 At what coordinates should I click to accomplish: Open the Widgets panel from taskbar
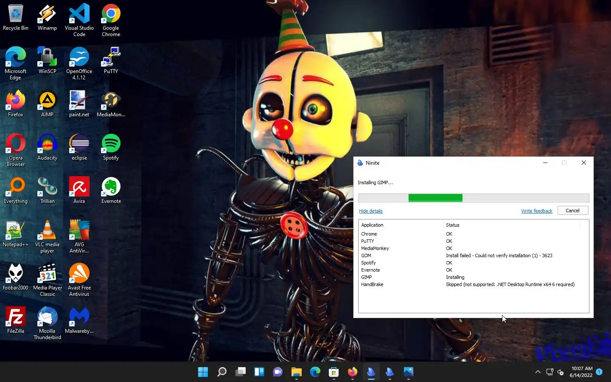pos(259,372)
